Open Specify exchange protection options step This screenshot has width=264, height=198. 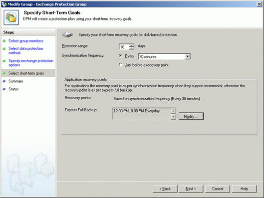[x=31, y=63]
